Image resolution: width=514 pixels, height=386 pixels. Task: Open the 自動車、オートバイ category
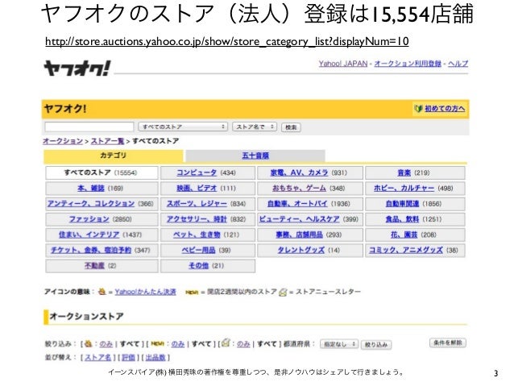[x=297, y=204]
